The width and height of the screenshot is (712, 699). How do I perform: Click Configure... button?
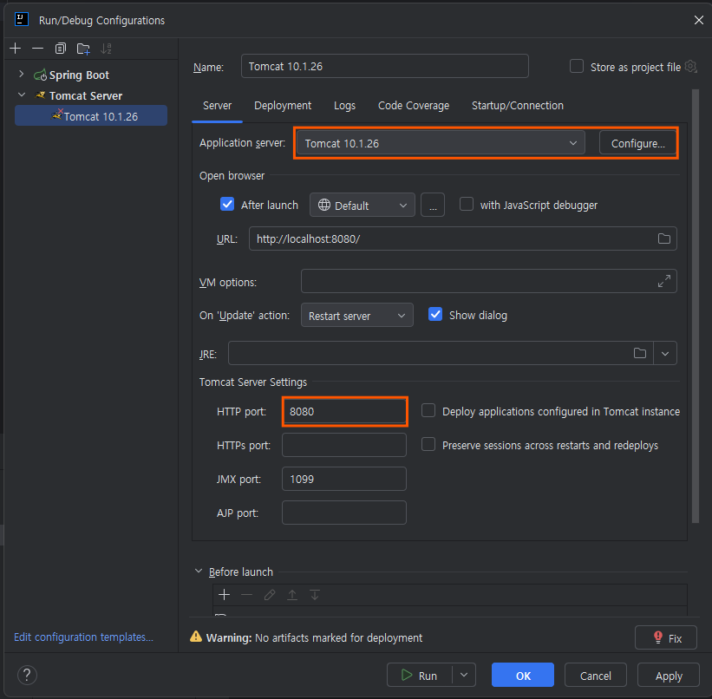637,143
